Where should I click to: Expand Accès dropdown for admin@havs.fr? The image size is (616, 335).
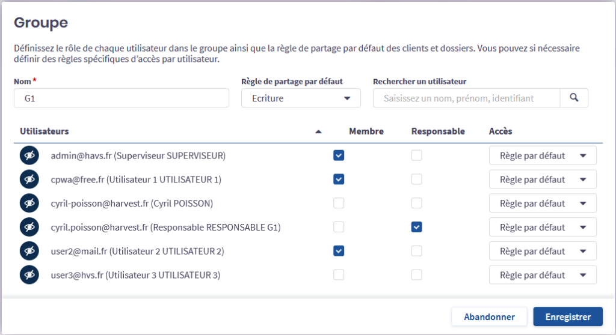(x=543, y=155)
